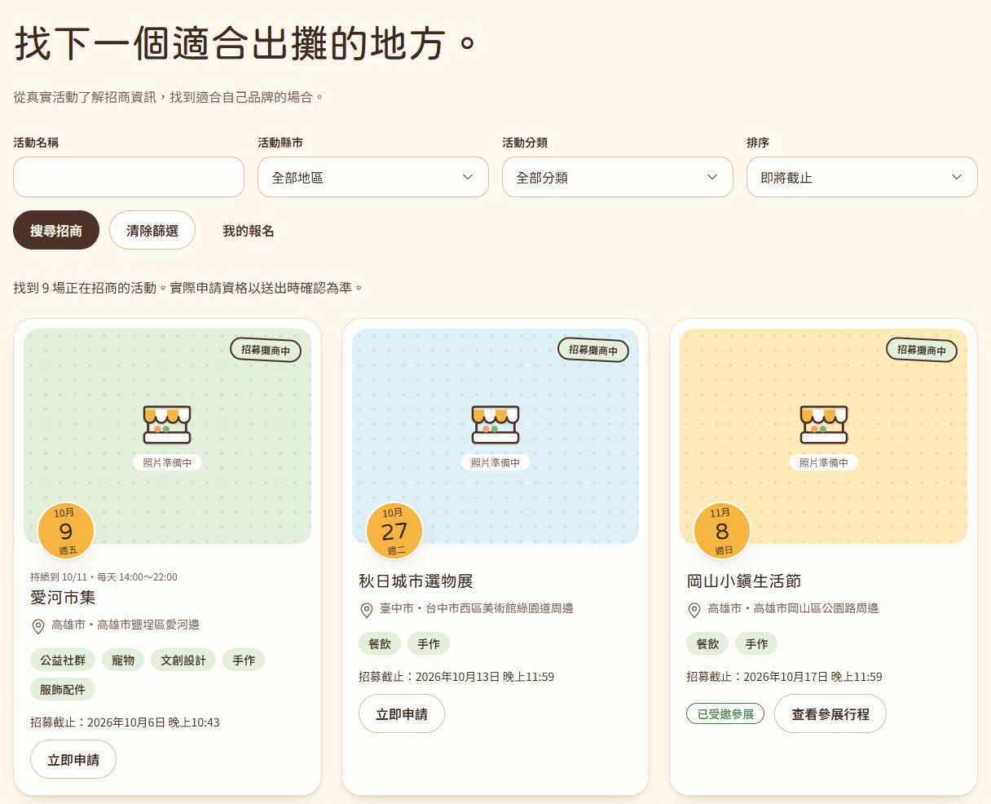Click the 11月 8 date badge
991x804 pixels.
click(722, 531)
